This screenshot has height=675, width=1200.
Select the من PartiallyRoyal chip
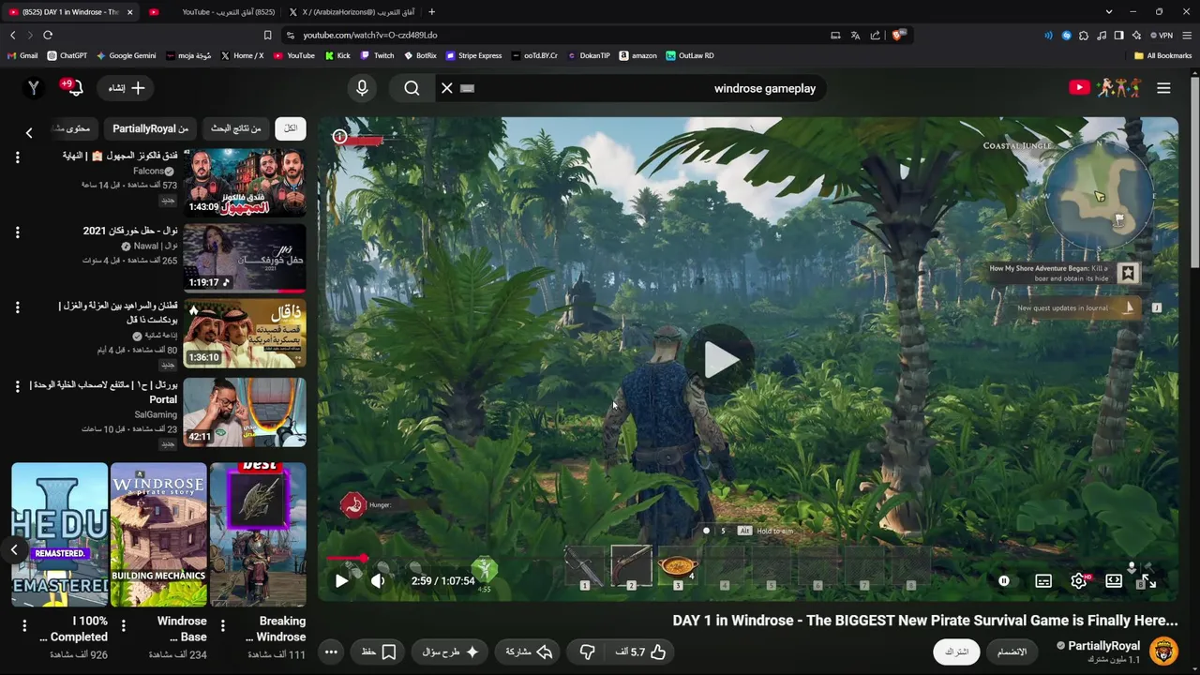(x=150, y=128)
